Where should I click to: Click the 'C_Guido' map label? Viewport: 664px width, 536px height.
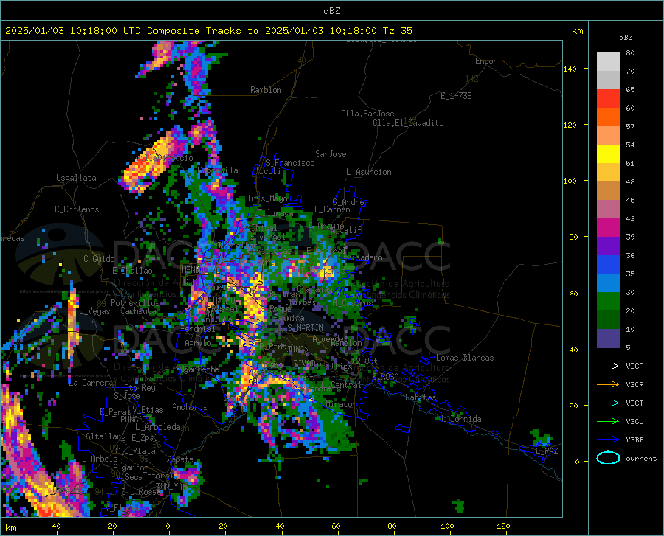click(99, 259)
